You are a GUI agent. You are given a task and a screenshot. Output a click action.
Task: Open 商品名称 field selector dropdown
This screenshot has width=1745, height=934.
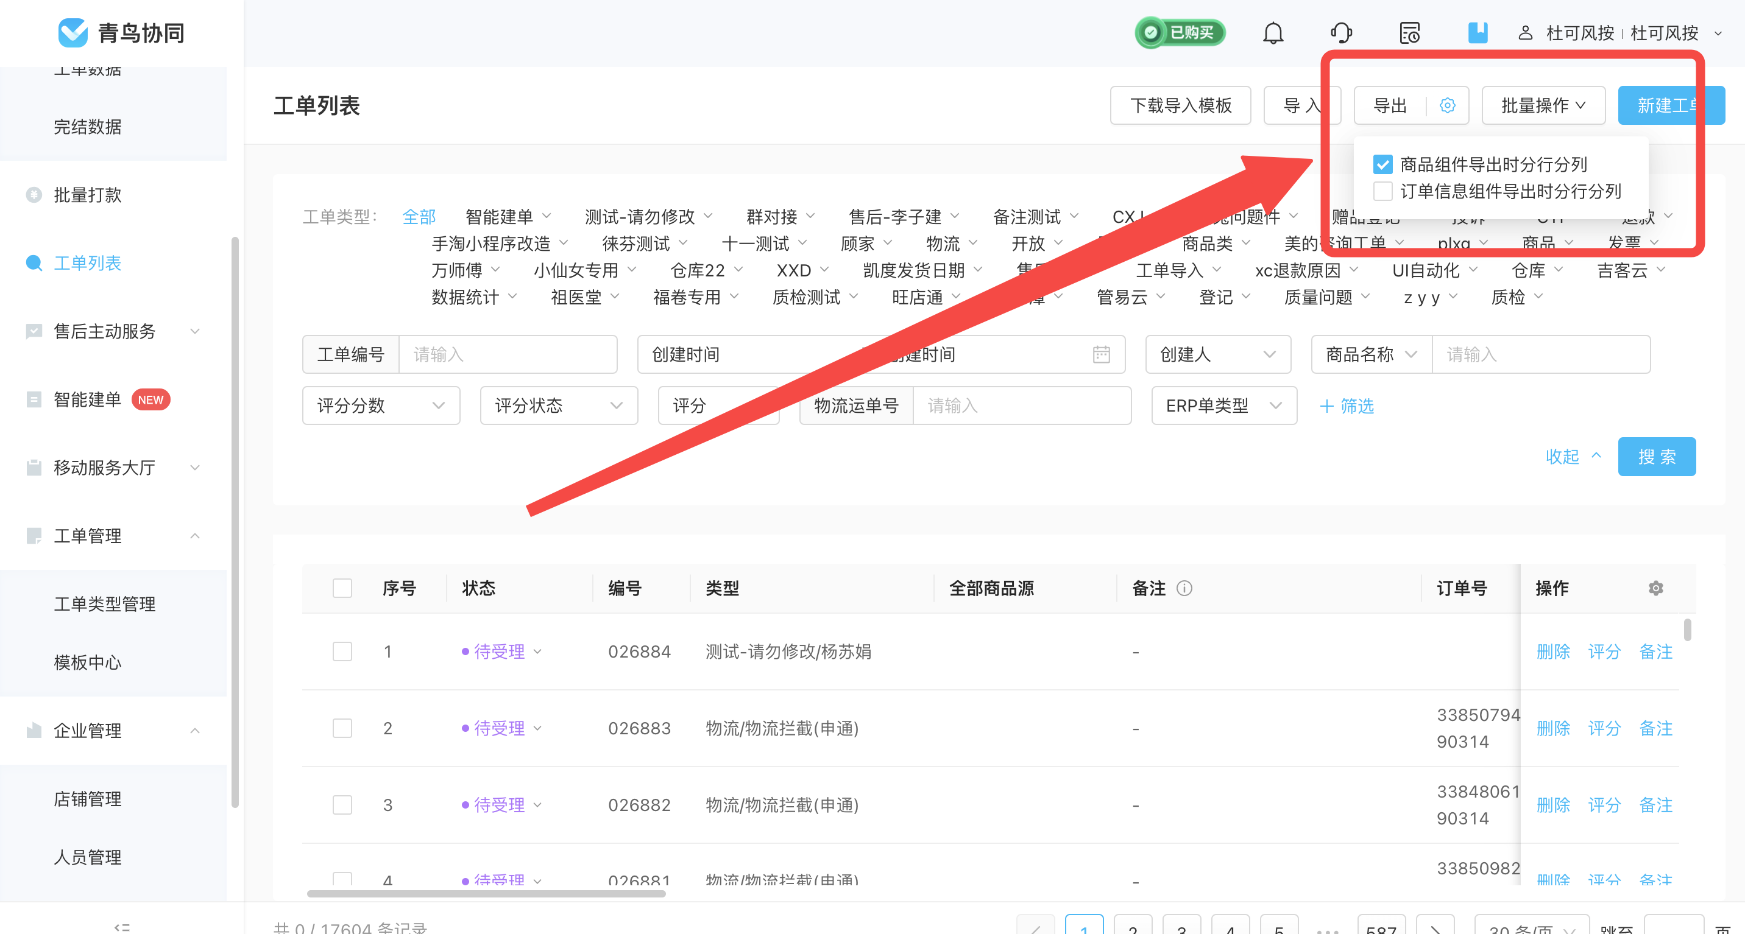[1372, 354]
